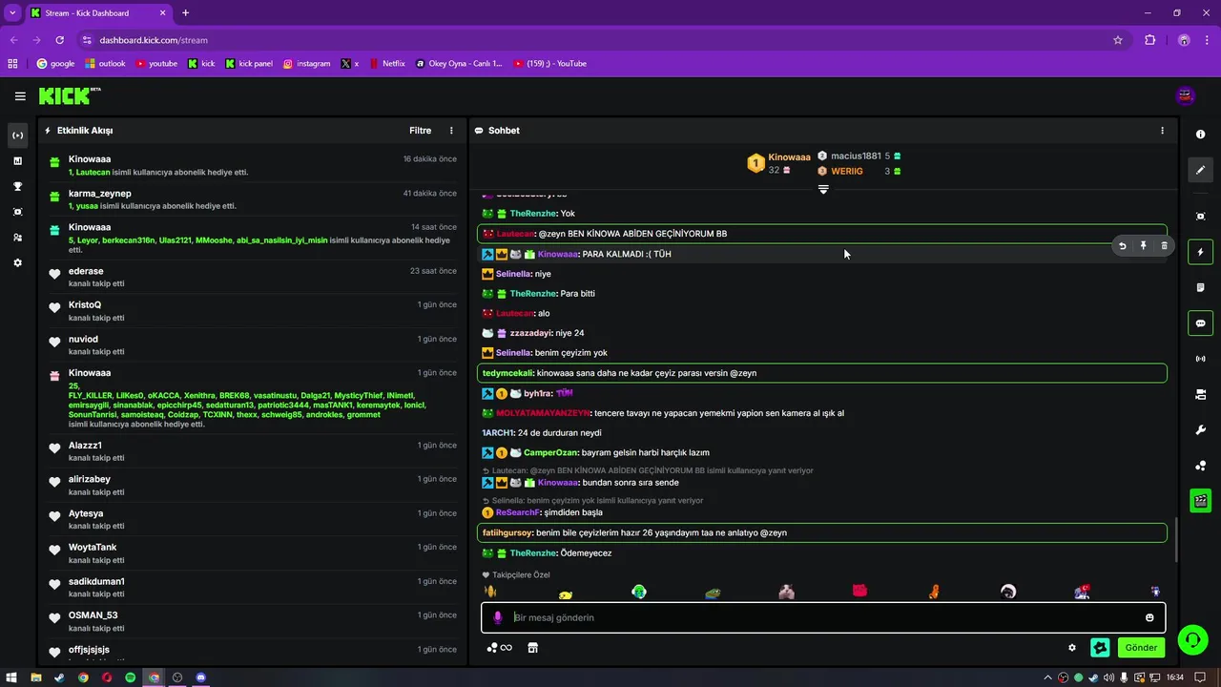Click the document notes icon in right sidebar
The width and height of the screenshot is (1221, 687).
(x=1200, y=287)
